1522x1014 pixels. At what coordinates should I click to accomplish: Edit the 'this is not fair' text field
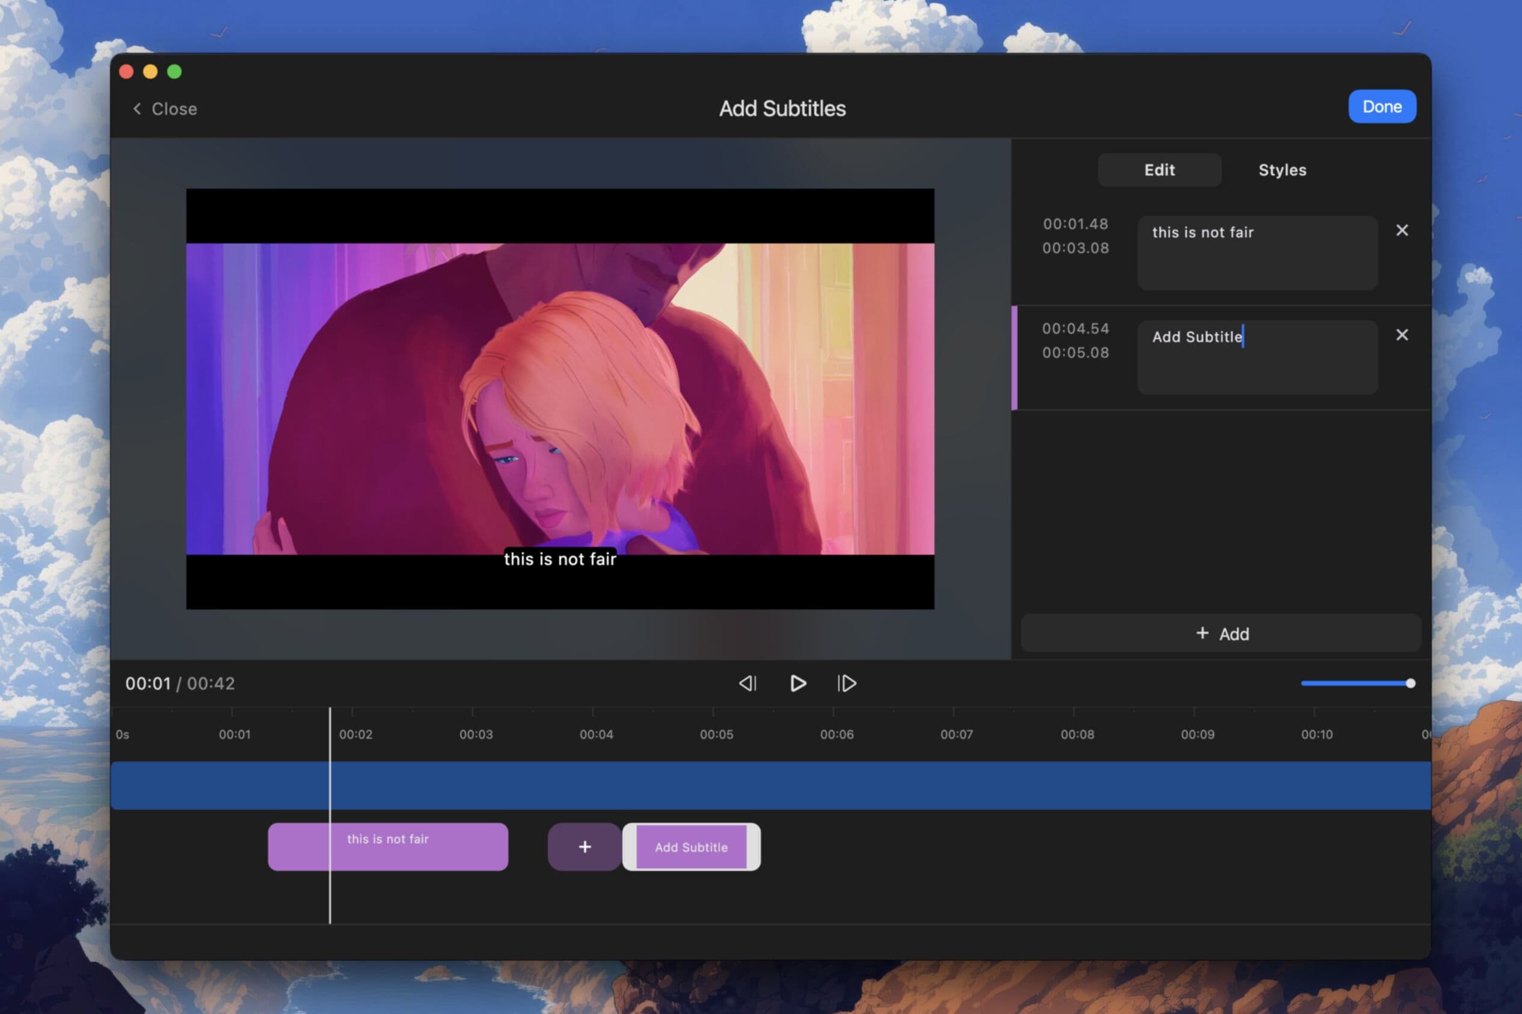coord(1257,253)
